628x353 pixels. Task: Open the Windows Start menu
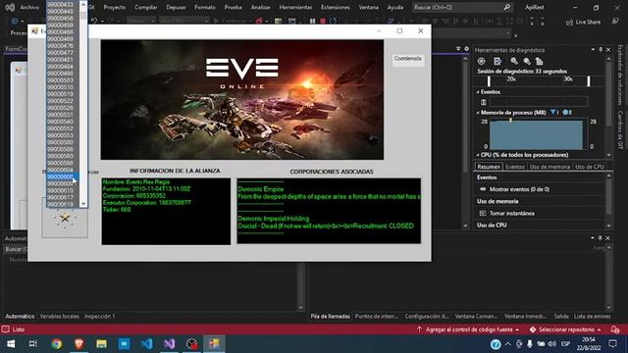pos(11,344)
